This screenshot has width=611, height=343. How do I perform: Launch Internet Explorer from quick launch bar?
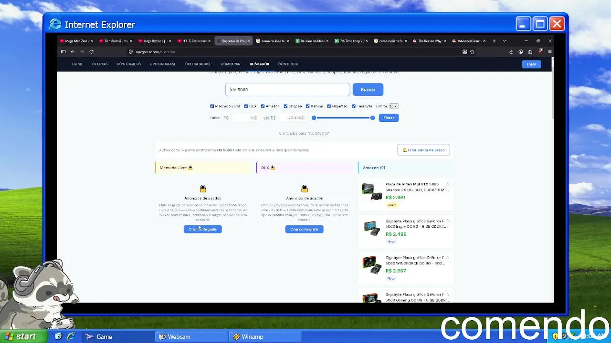tap(71, 337)
